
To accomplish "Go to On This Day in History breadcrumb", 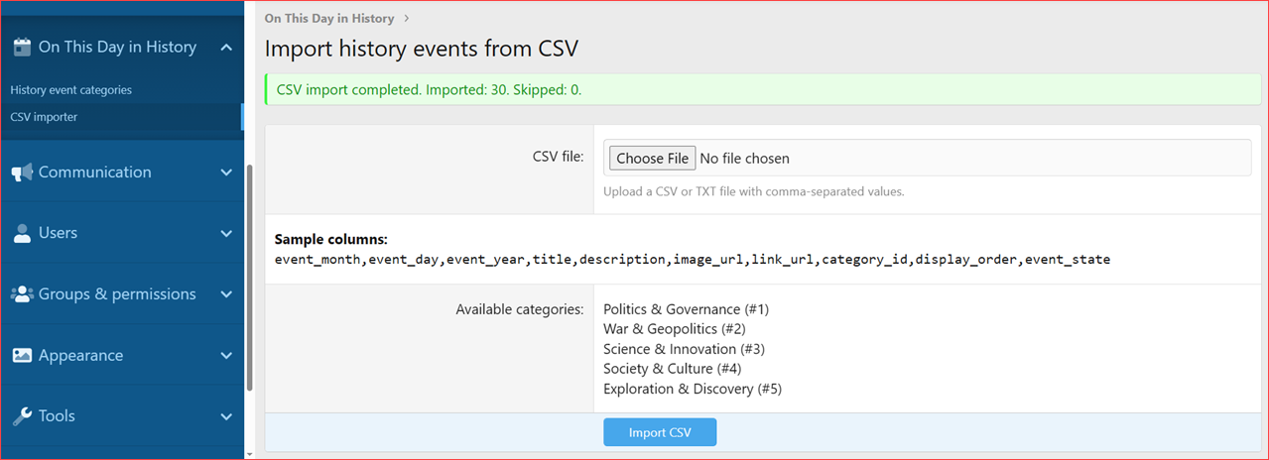I will tap(329, 18).
